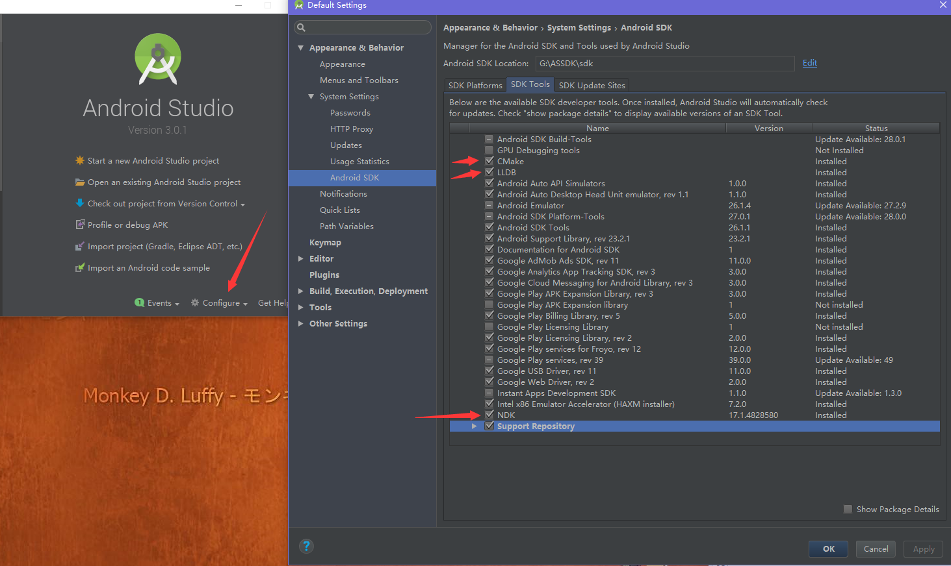The height and width of the screenshot is (566, 951).
Task: Open an existing Android Studio project
Action: tap(164, 182)
